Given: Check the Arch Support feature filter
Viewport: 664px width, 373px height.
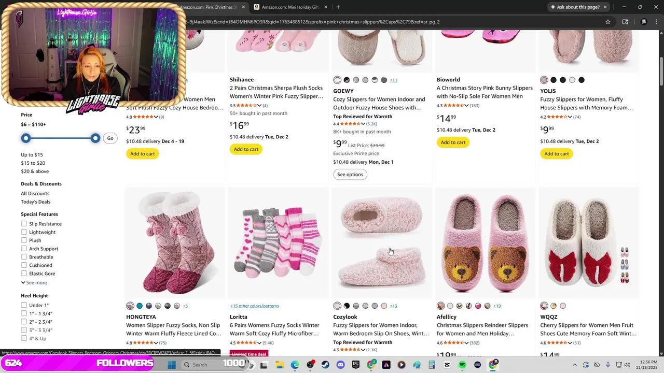Looking at the screenshot, I should click(x=24, y=249).
